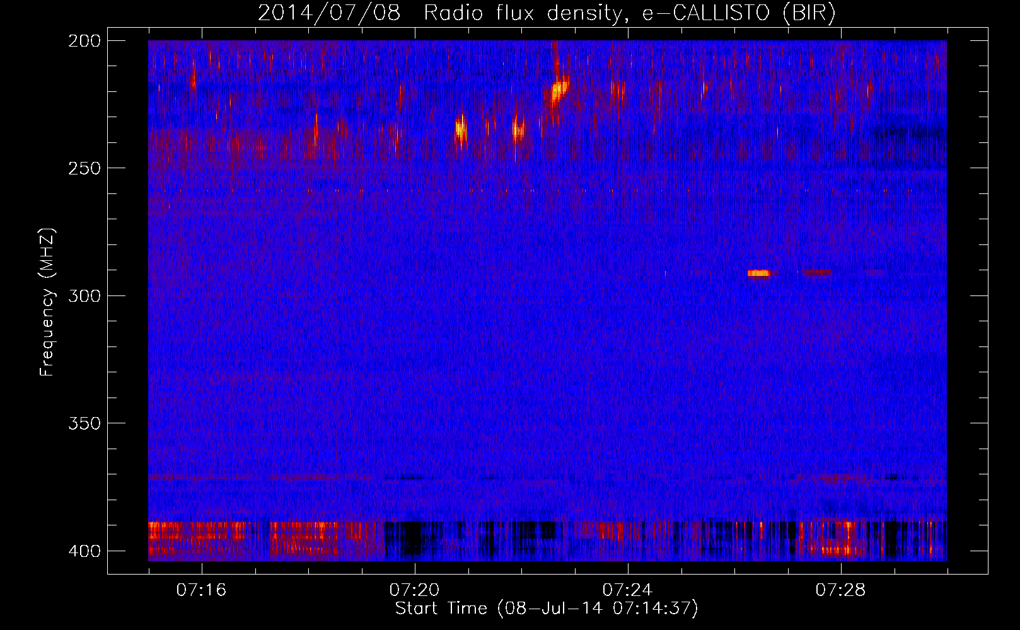
Task: Click the 07:24 time tick label
Action: [x=627, y=590]
